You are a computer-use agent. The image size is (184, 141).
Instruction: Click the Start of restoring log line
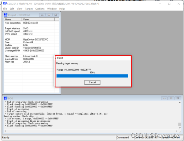17,109
